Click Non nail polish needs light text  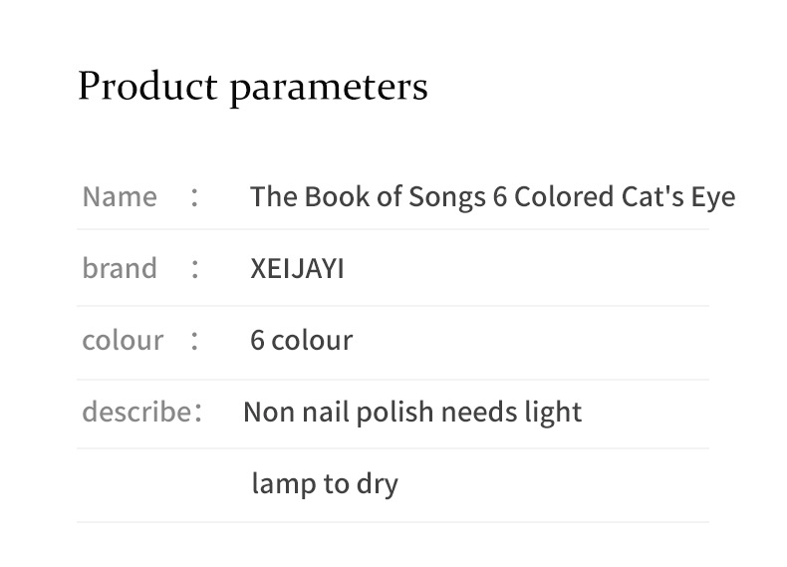pyautogui.click(x=411, y=411)
